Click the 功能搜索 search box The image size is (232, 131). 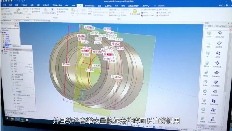pyautogui.click(x=161, y=5)
